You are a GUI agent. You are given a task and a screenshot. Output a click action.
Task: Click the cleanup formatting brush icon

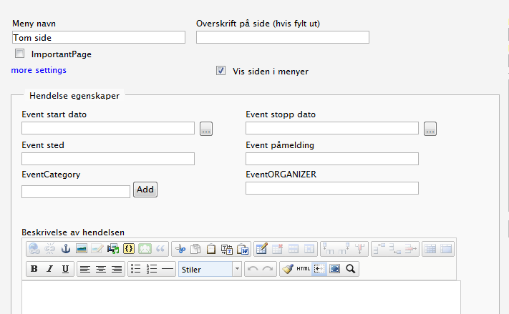point(287,270)
